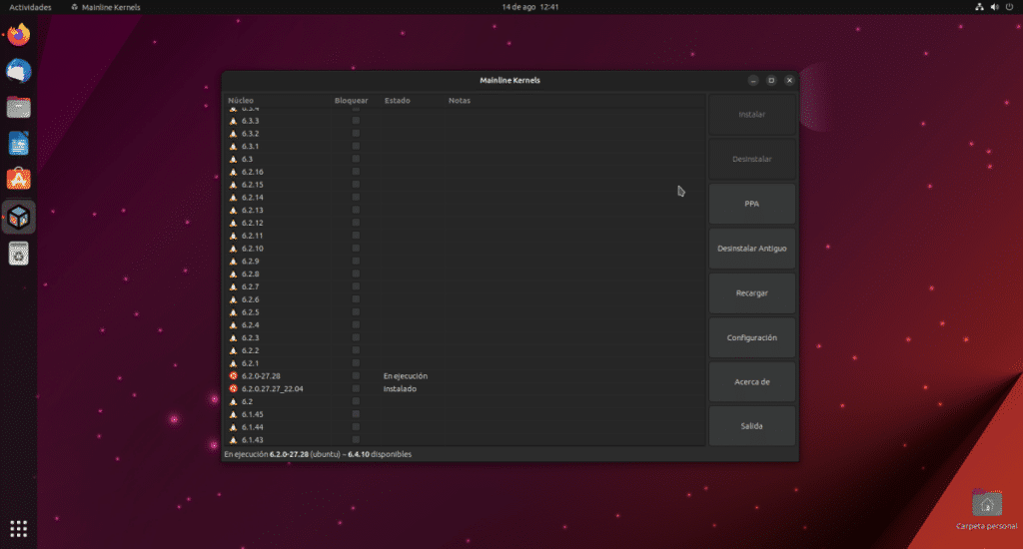Click Ubuntu icon of kernel 6.2.0-27.28
The image size is (1023, 549).
tap(233, 376)
